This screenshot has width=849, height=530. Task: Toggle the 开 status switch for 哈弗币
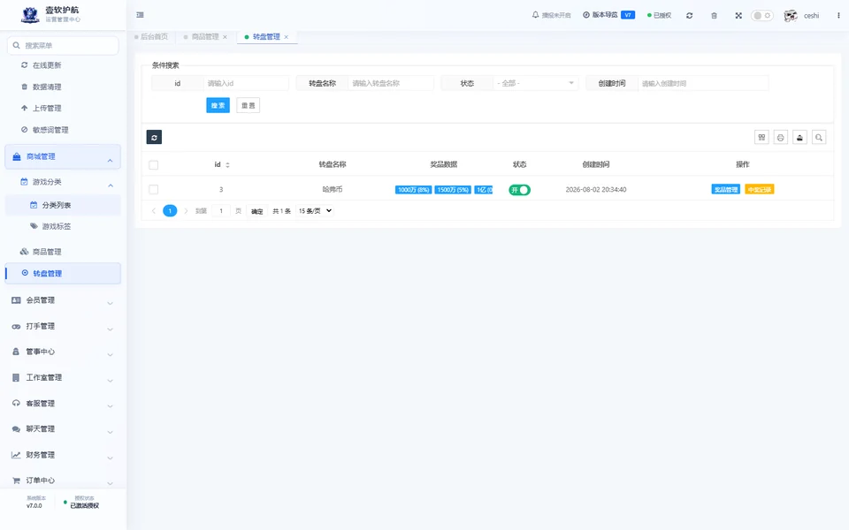[x=519, y=190]
